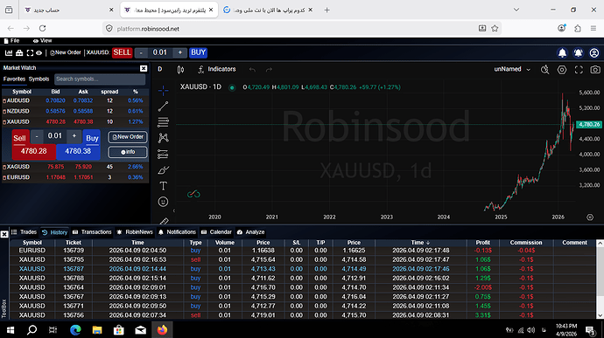The image size is (604, 338).
Task: Open the D timeframe selector
Action: [160, 70]
